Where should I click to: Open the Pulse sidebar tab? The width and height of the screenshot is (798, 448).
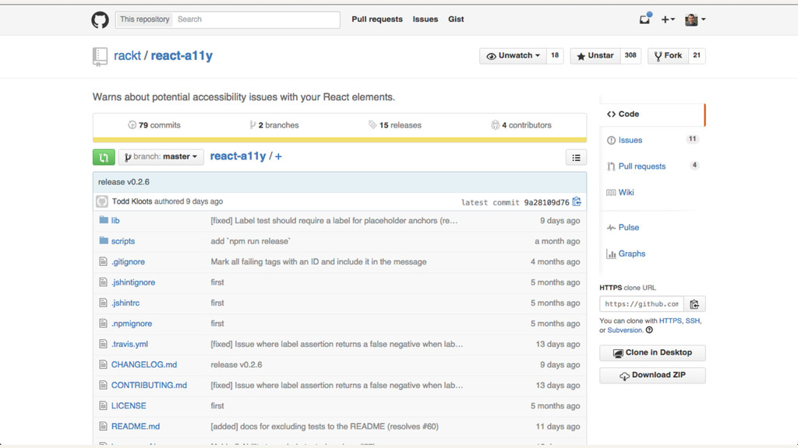point(652,227)
